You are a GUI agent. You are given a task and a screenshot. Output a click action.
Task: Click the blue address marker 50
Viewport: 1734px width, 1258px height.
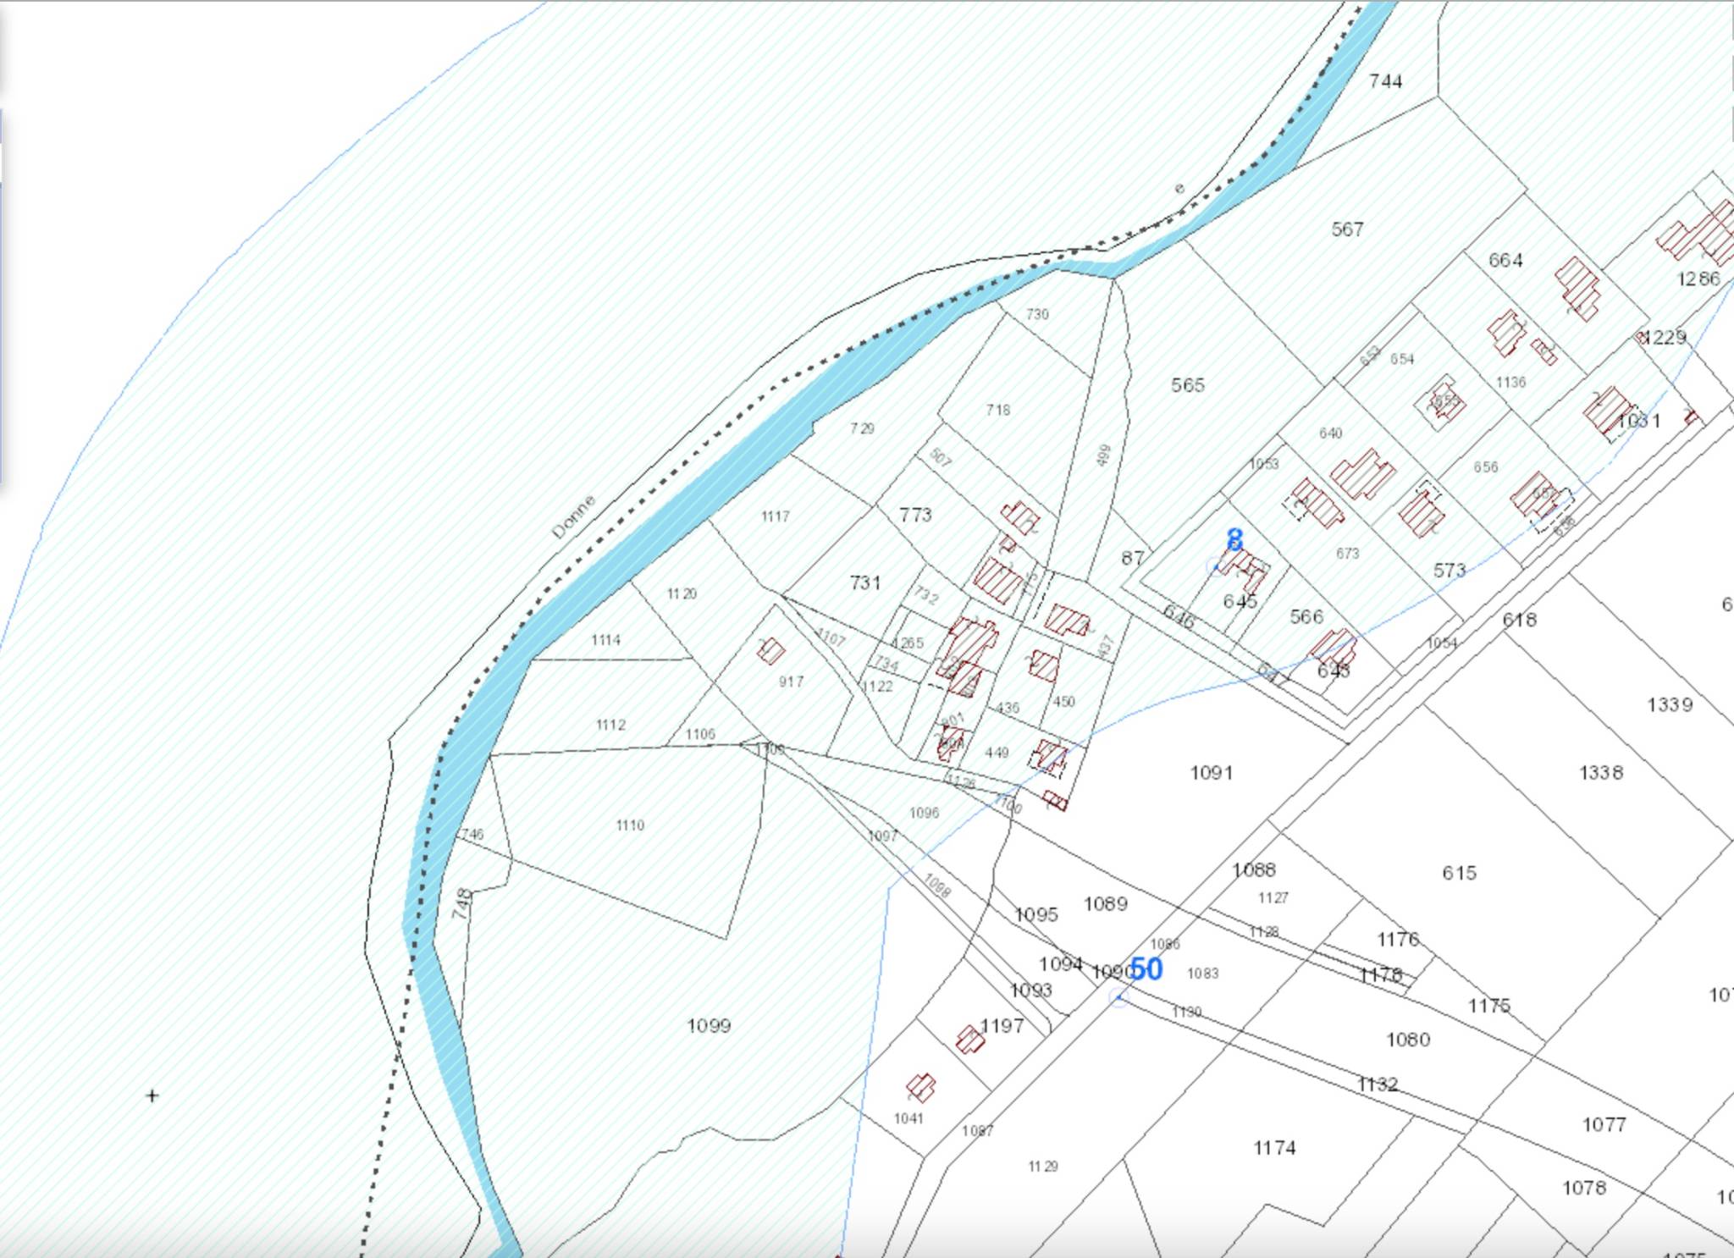click(1146, 969)
